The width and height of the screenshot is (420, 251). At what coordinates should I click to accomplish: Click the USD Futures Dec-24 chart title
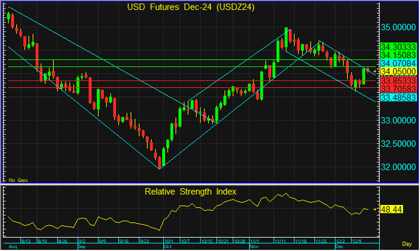click(191, 7)
